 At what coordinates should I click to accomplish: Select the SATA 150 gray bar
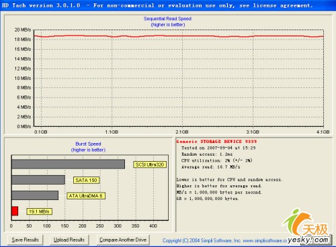(x=38, y=180)
